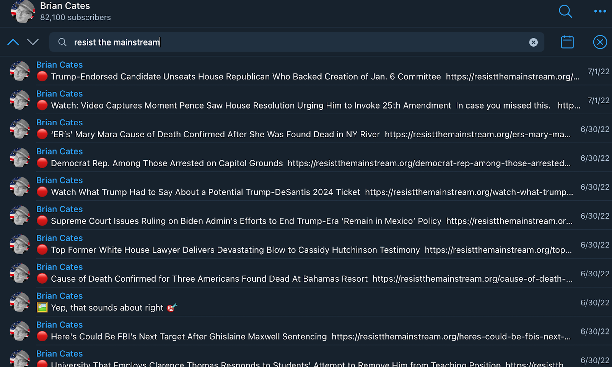
Task: Open the three-dot channel options menu
Action: click(x=600, y=12)
